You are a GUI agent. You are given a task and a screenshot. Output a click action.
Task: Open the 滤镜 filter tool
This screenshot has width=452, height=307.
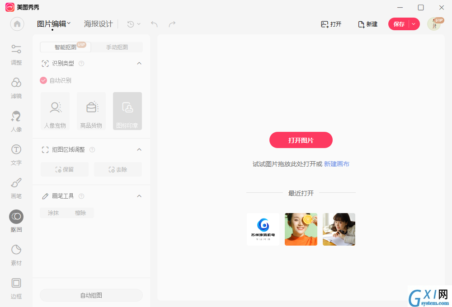coord(16,88)
